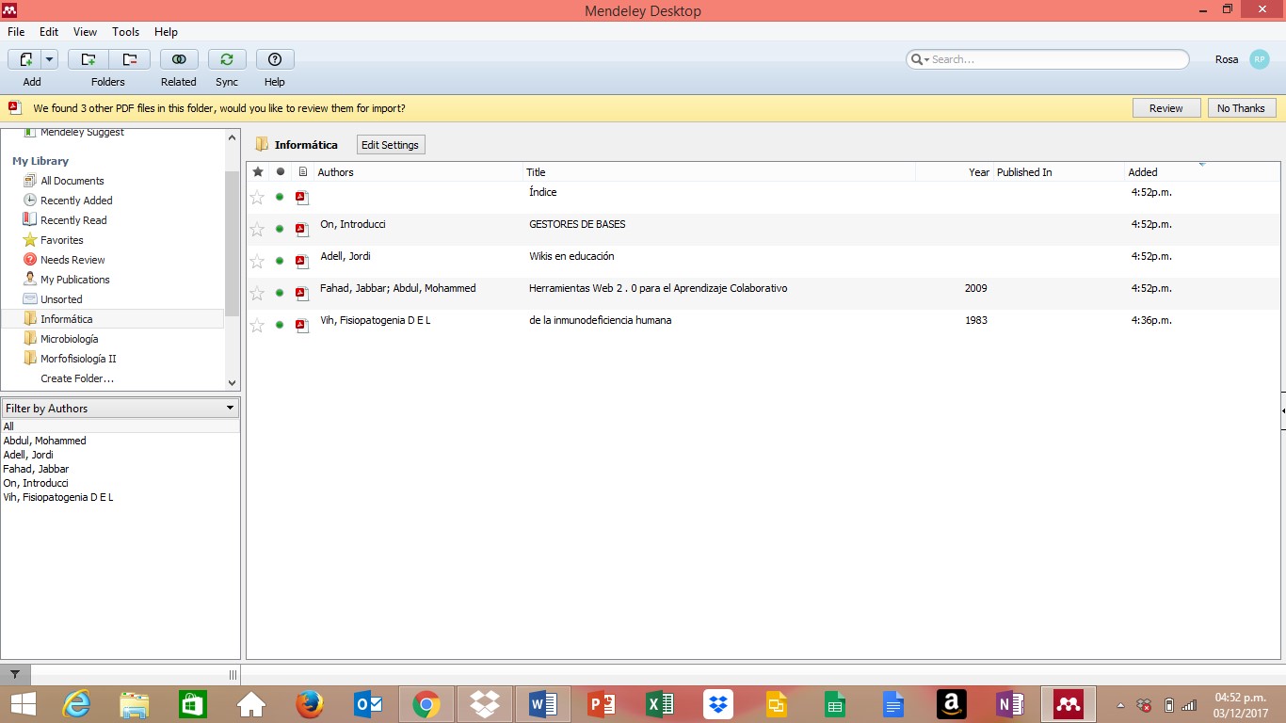The height and width of the screenshot is (723, 1286).
Task: Select Recently Read in sidebar
Action: 73,220
